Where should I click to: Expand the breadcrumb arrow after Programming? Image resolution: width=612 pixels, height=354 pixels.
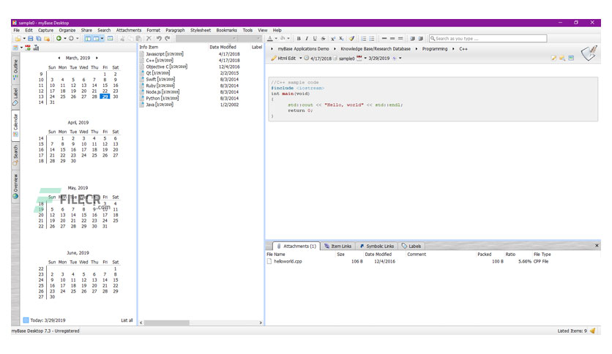click(453, 49)
